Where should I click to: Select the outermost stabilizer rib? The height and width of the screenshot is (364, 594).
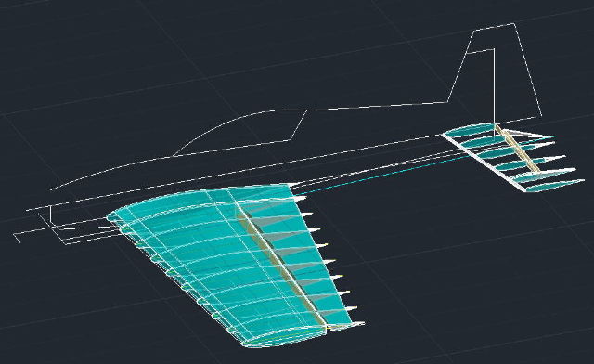[554, 185]
